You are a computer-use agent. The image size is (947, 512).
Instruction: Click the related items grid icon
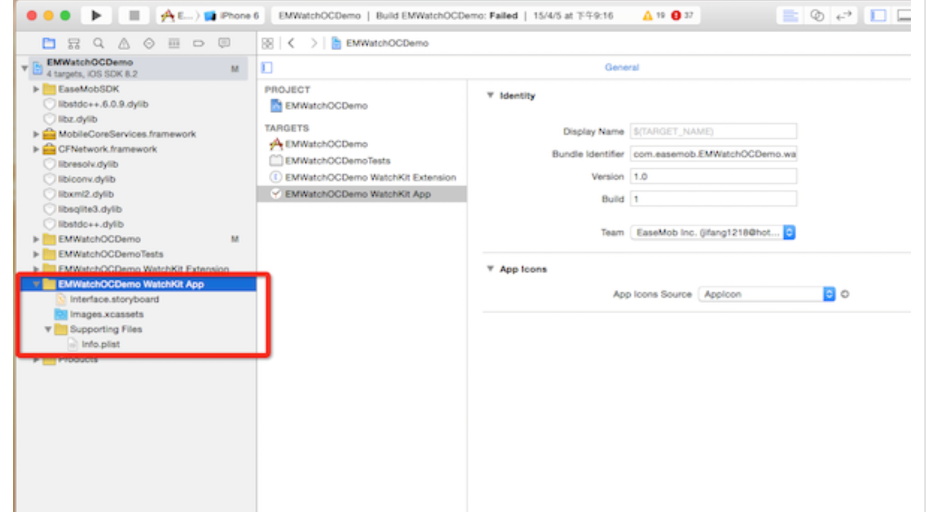click(x=267, y=44)
